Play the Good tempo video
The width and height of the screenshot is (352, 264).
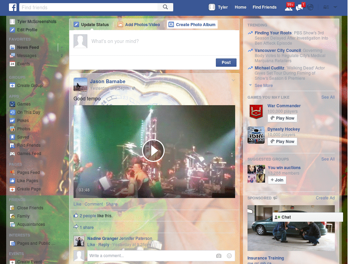(x=153, y=151)
